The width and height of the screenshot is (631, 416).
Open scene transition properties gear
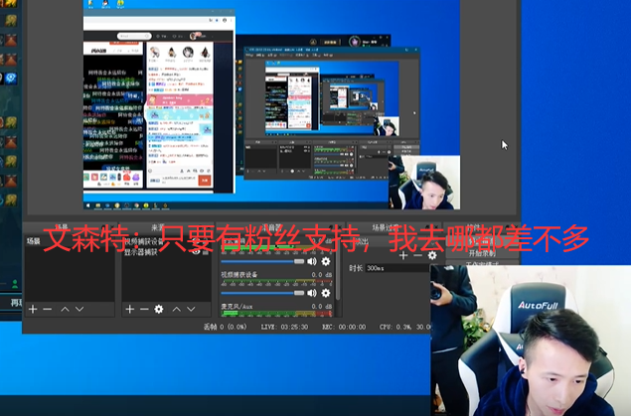click(x=432, y=255)
